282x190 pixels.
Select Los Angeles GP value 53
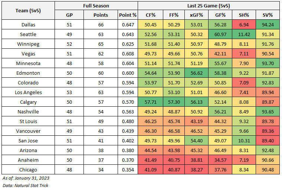pos(69,92)
